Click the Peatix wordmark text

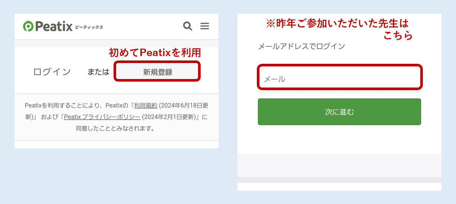(x=54, y=26)
